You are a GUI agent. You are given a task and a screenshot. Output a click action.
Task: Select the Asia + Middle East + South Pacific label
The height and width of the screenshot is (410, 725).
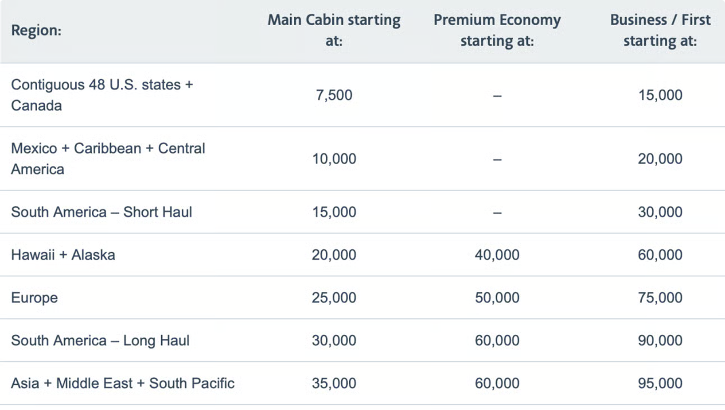click(123, 383)
